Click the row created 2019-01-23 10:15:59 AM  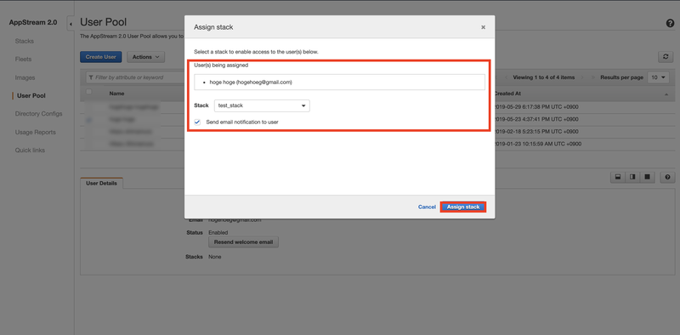pyautogui.click(x=377, y=144)
